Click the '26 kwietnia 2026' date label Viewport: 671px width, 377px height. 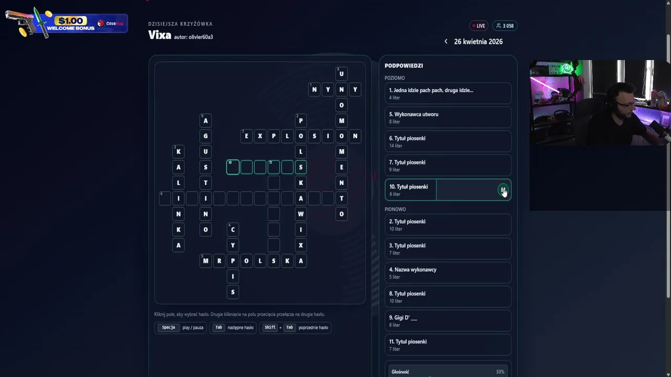pyautogui.click(x=478, y=41)
